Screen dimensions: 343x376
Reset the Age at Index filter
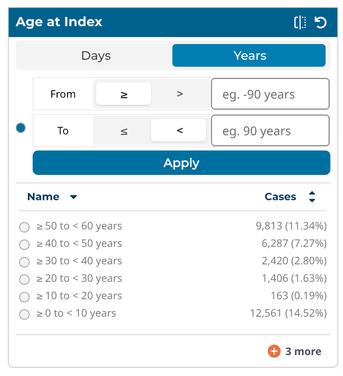(321, 22)
